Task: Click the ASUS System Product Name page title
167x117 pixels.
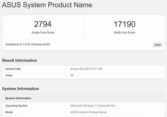Action: coord(47,5)
